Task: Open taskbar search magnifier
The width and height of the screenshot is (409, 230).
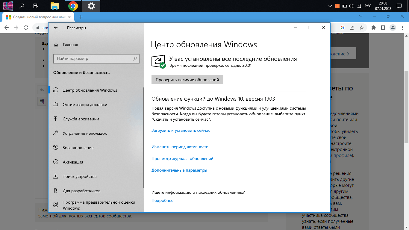Action: point(22,6)
